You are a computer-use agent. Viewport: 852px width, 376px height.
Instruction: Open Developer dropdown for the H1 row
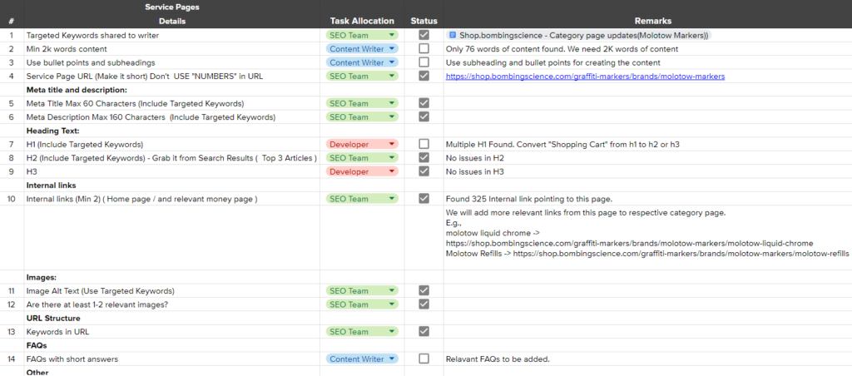pos(362,144)
